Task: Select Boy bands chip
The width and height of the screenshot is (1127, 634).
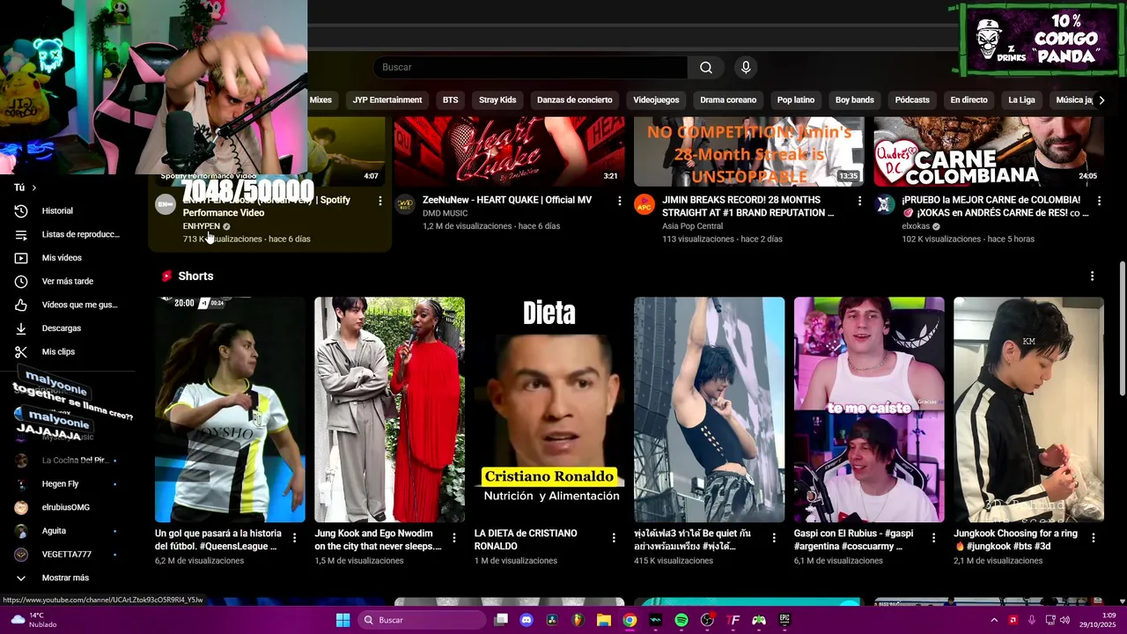Action: 855,100
